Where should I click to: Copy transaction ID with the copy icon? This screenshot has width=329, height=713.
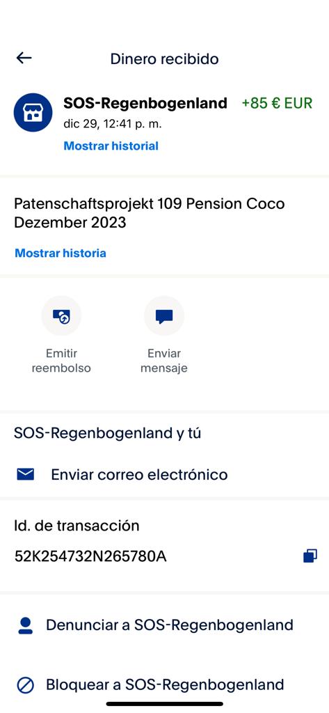(310, 556)
